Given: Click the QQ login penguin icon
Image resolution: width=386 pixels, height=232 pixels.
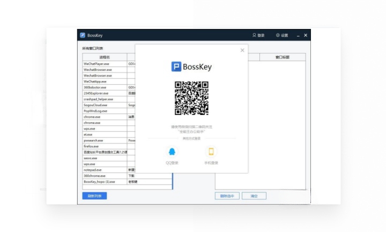Looking at the screenshot, I should (x=172, y=151).
